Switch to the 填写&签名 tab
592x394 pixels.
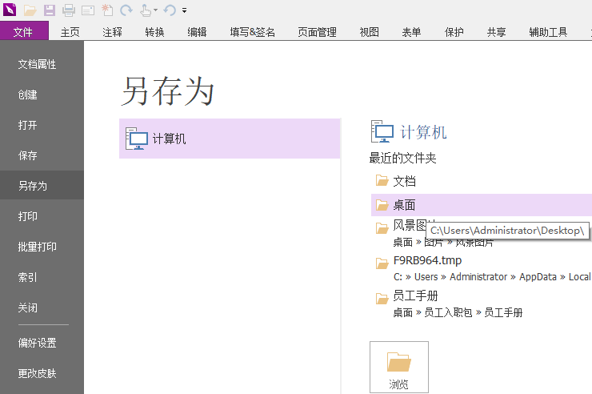[x=253, y=32]
